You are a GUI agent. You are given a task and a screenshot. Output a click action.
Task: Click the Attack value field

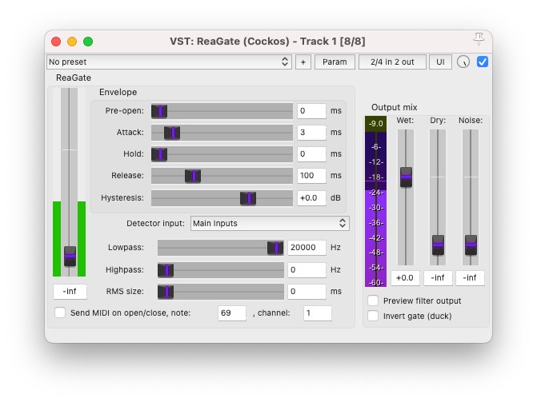coord(311,133)
